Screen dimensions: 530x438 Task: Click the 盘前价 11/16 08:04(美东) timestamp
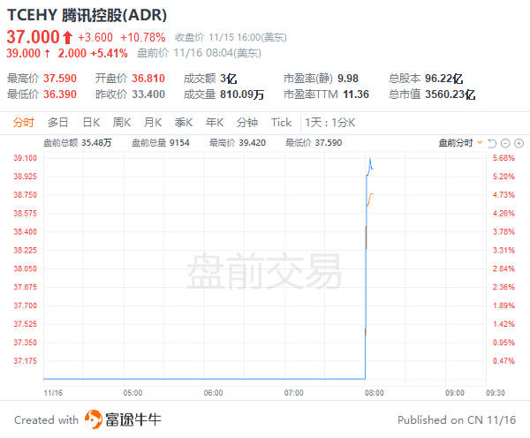pyautogui.click(x=199, y=53)
